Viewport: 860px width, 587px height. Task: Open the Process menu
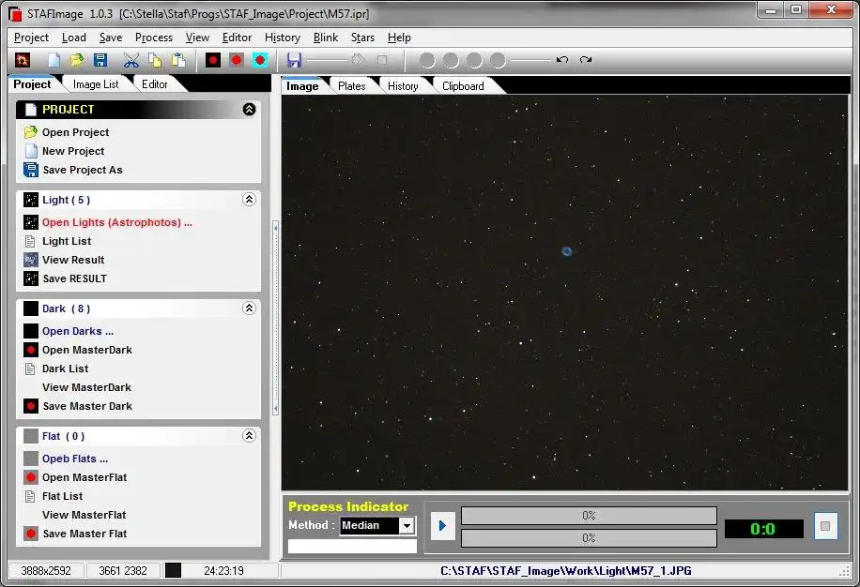point(154,38)
